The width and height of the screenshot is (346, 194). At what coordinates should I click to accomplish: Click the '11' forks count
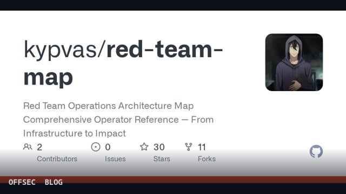(x=202, y=147)
